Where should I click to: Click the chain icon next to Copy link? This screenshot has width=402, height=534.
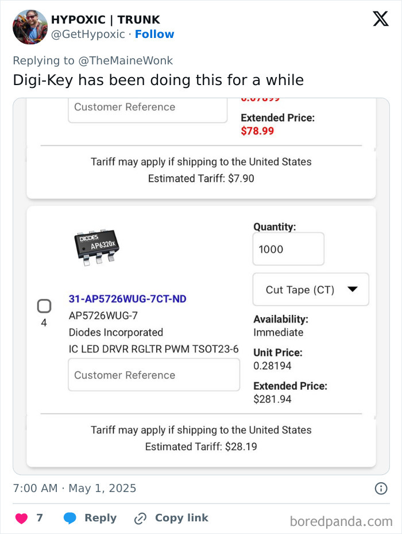pos(139,517)
